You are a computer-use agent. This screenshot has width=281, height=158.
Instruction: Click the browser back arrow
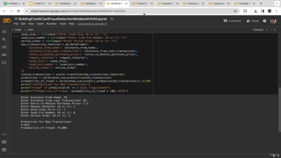[4, 11]
